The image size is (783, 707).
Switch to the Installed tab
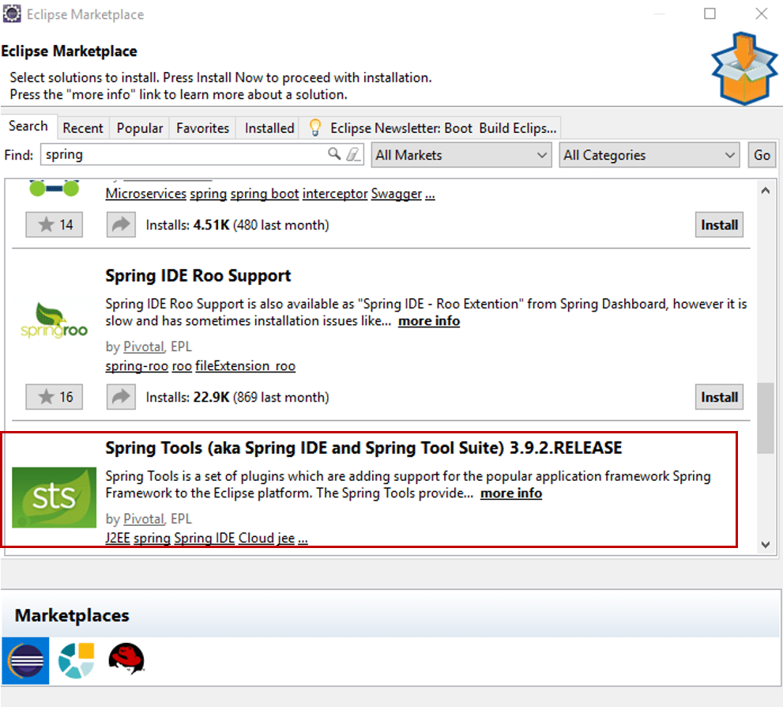pos(268,127)
